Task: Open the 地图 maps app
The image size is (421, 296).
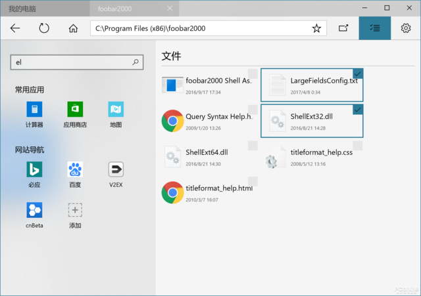Action: pos(116,114)
